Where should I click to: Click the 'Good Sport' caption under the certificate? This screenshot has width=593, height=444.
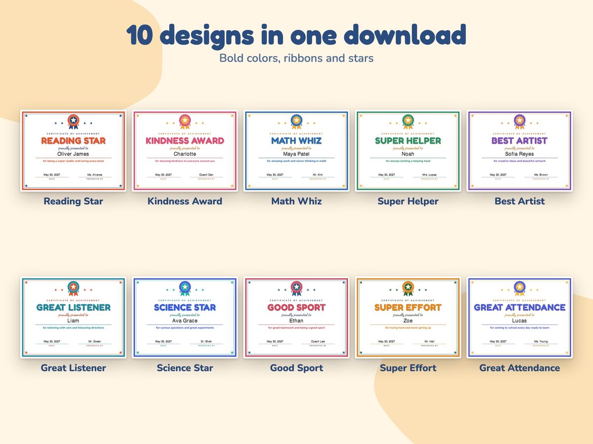coord(296,368)
